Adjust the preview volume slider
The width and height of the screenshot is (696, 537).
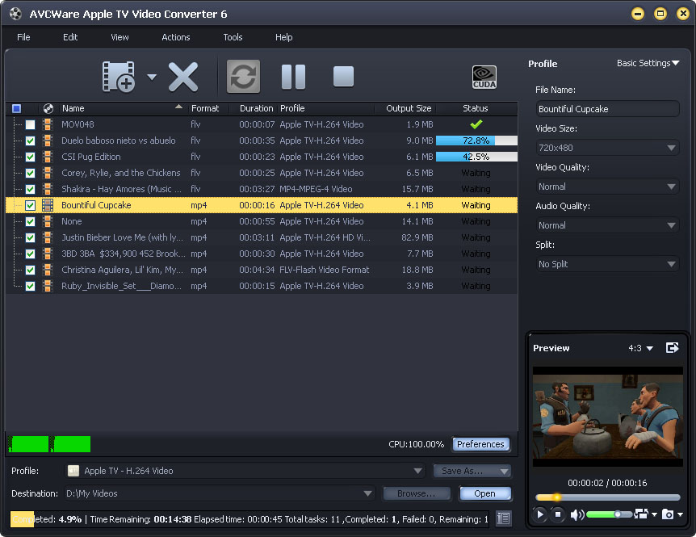click(609, 514)
